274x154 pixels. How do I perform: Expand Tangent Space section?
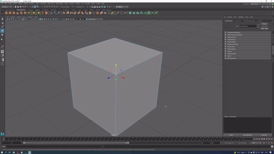[247, 40]
